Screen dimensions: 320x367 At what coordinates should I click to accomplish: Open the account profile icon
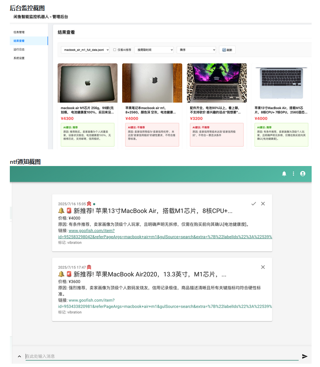point(303,174)
